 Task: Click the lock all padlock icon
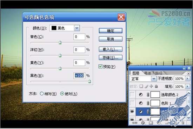coord(156,86)
